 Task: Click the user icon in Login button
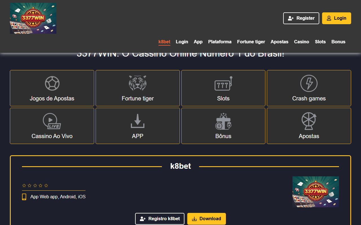(x=329, y=18)
